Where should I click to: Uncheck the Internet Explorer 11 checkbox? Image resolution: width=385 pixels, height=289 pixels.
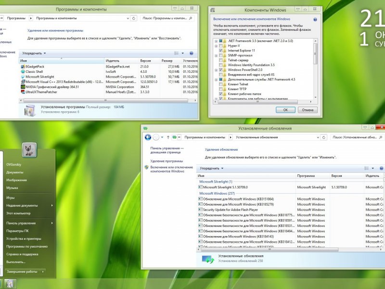(221, 51)
